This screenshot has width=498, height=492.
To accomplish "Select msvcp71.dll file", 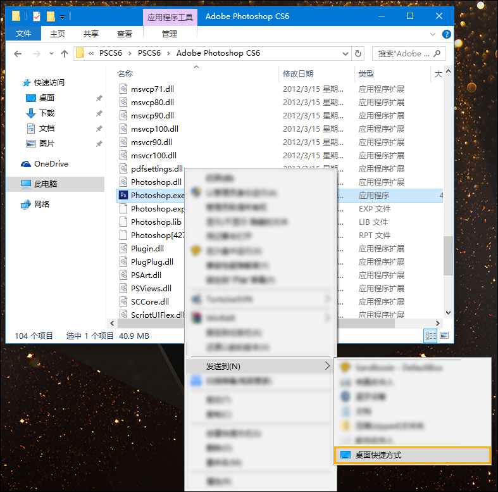I will point(153,89).
